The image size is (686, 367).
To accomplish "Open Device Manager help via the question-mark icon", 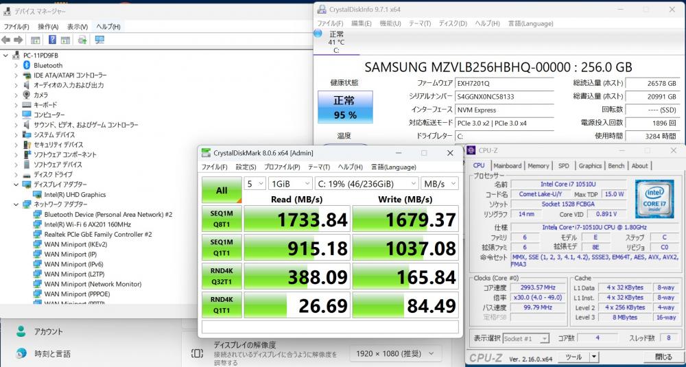I will point(53,40).
